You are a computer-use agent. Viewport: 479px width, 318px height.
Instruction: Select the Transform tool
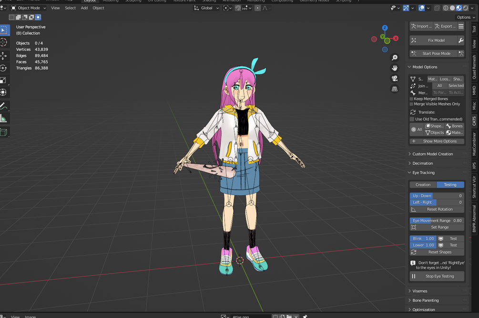point(4,92)
